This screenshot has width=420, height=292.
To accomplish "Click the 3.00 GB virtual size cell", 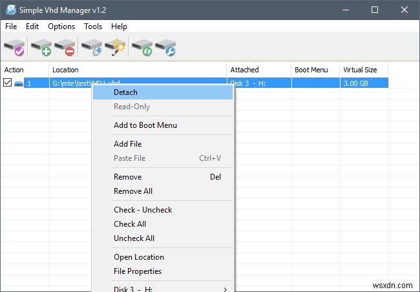I will click(364, 83).
